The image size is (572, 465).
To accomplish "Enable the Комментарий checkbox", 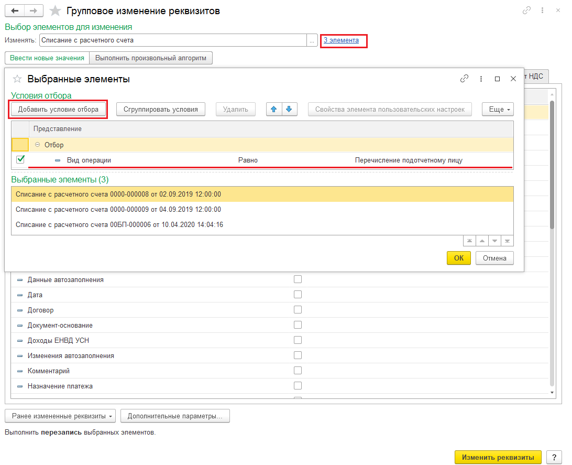I will 298,371.
